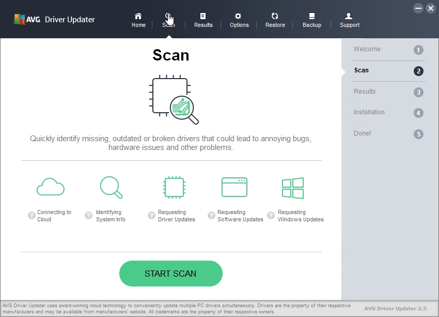Select Done! step in sidebar

pos(389,134)
